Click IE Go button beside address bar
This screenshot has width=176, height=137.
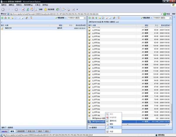click(167, 14)
